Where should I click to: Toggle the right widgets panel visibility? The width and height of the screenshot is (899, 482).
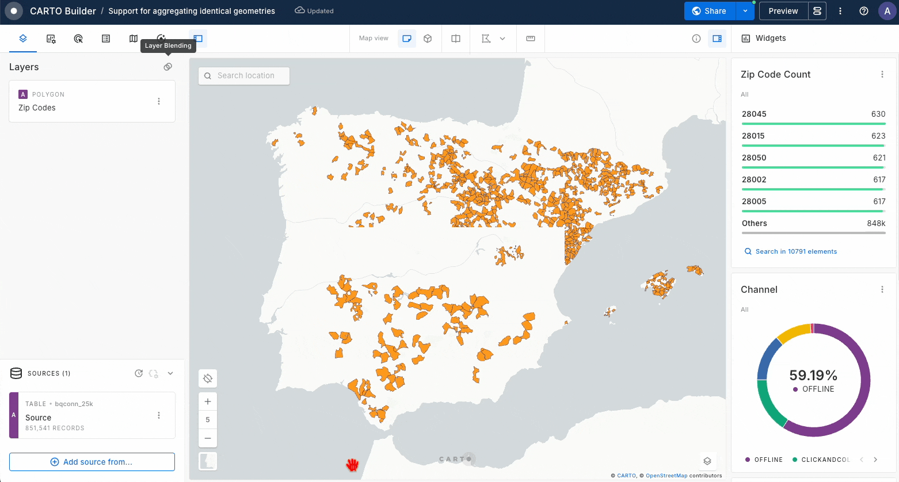tap(717, 39)
